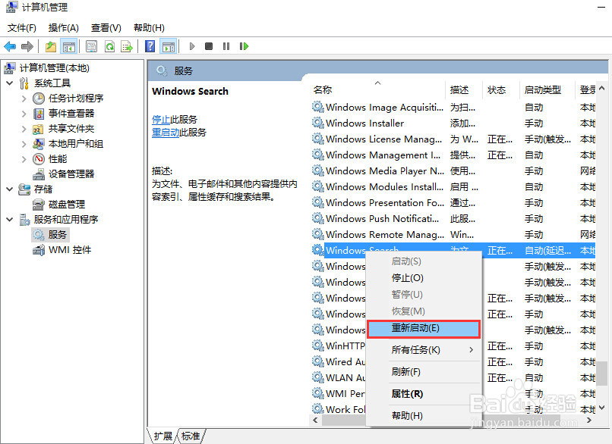612x444 pixels.
Task: Click the scrollbar up arrow
Action: coord(602,89)
